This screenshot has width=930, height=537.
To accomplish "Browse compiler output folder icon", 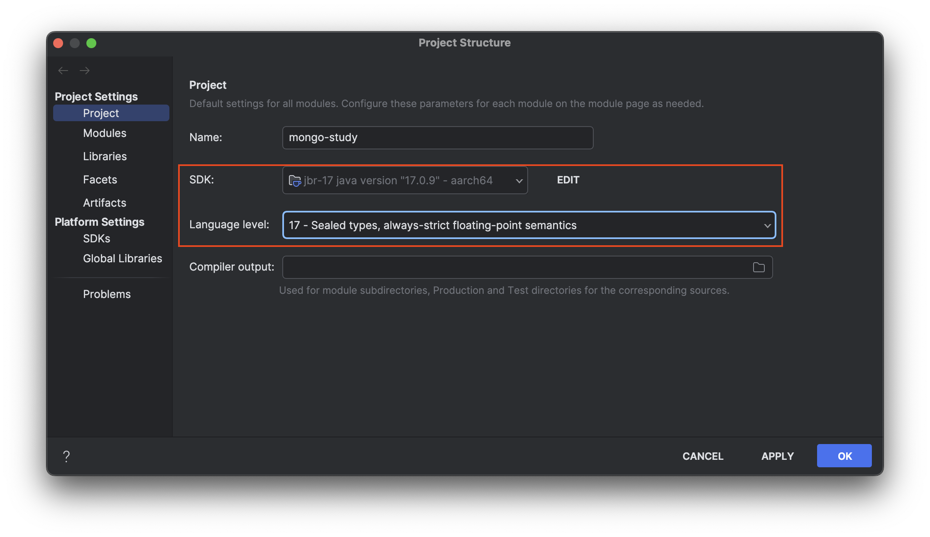I will click(759, 267).
